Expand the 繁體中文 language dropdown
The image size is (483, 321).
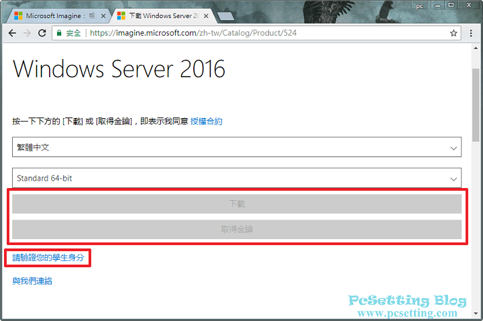236,147
